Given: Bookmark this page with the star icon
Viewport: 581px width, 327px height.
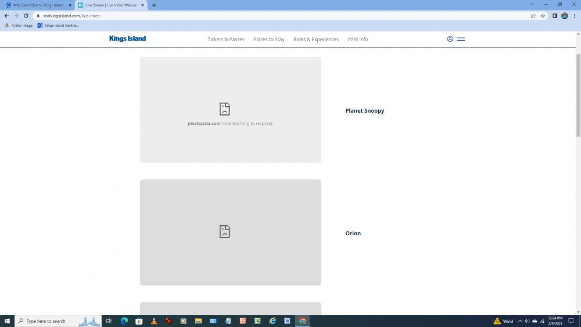Looking at the screenshot, I should coord(543,16).
